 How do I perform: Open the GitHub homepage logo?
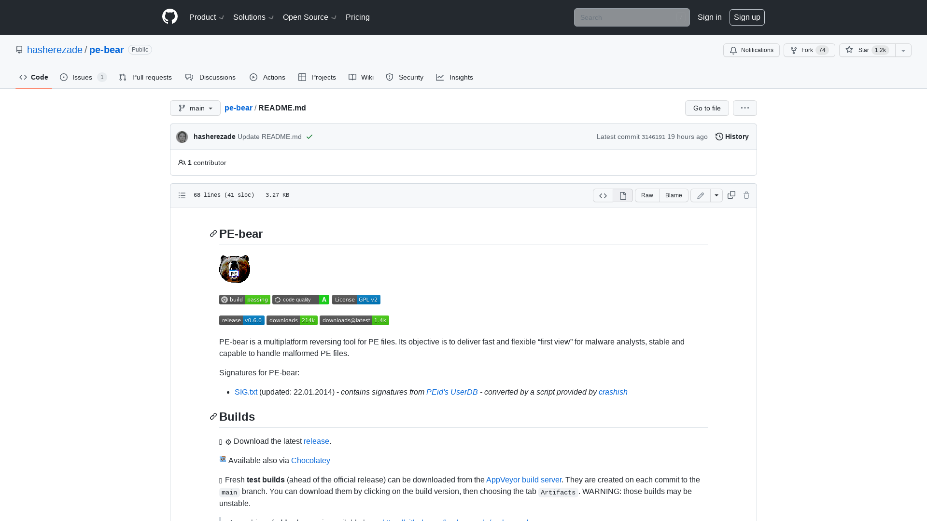pos(170,17)
